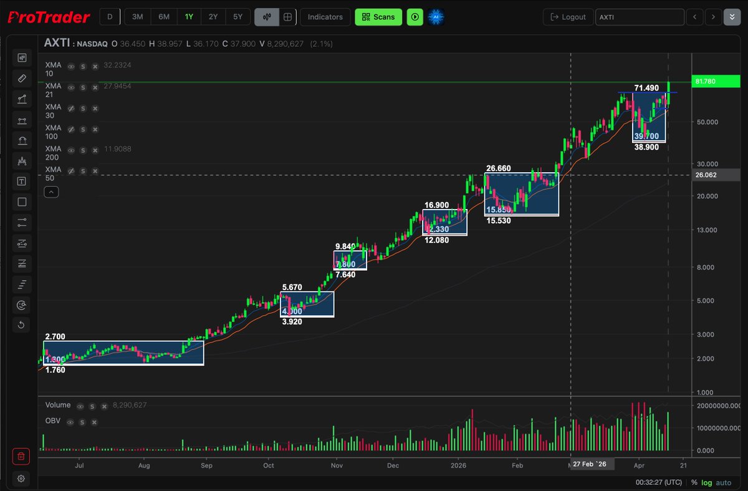
Task: Switch to the 2Y timeframe tab
Action: (213, 17)
